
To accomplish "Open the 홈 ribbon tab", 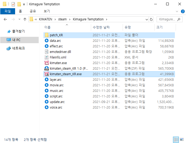I will coord(20,11).
